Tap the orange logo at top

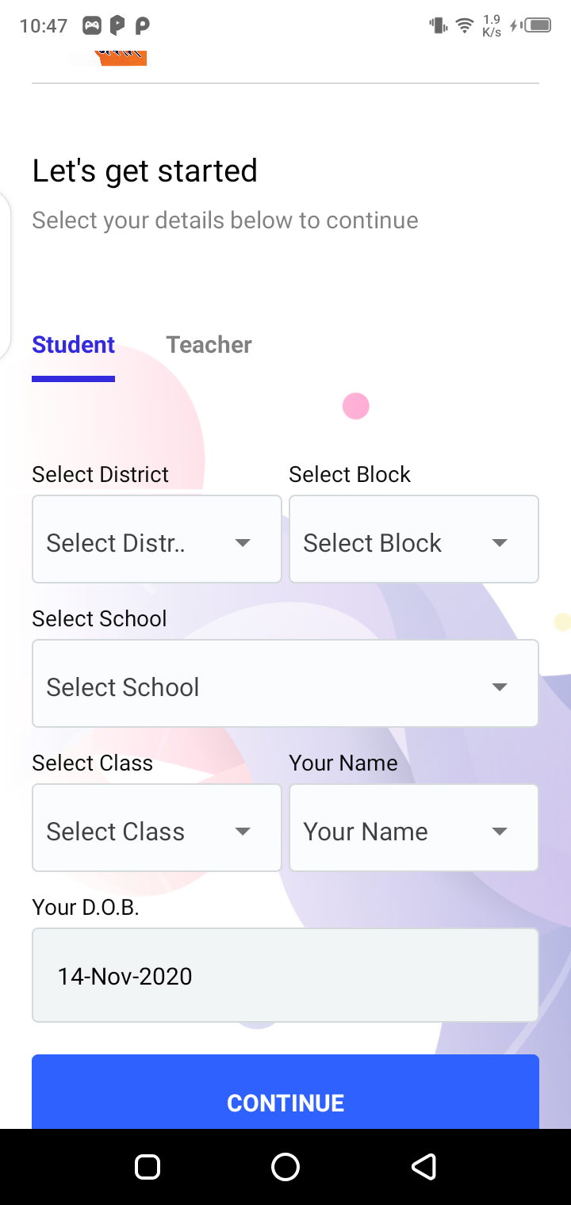121,56
